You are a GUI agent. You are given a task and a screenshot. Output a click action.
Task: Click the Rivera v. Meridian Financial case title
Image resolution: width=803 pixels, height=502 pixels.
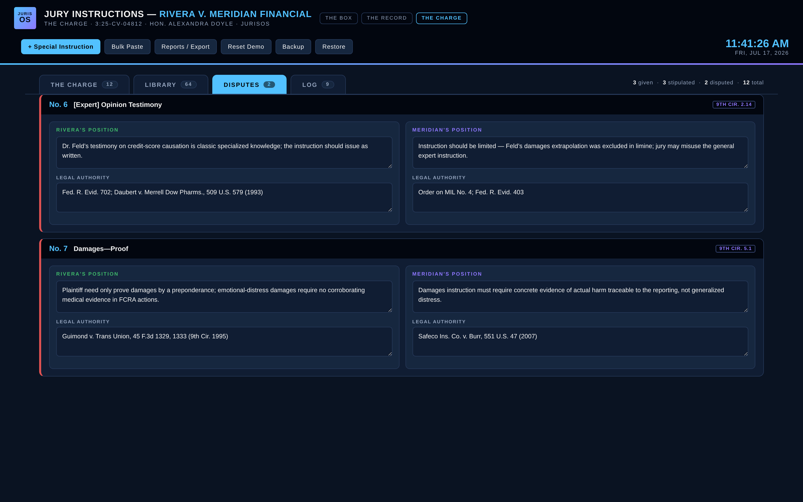pyautogui.click(x=235, y=14)
